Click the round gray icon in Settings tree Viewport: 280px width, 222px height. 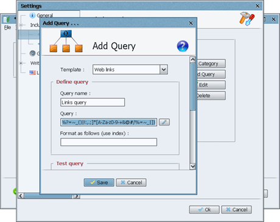[32, 53]
